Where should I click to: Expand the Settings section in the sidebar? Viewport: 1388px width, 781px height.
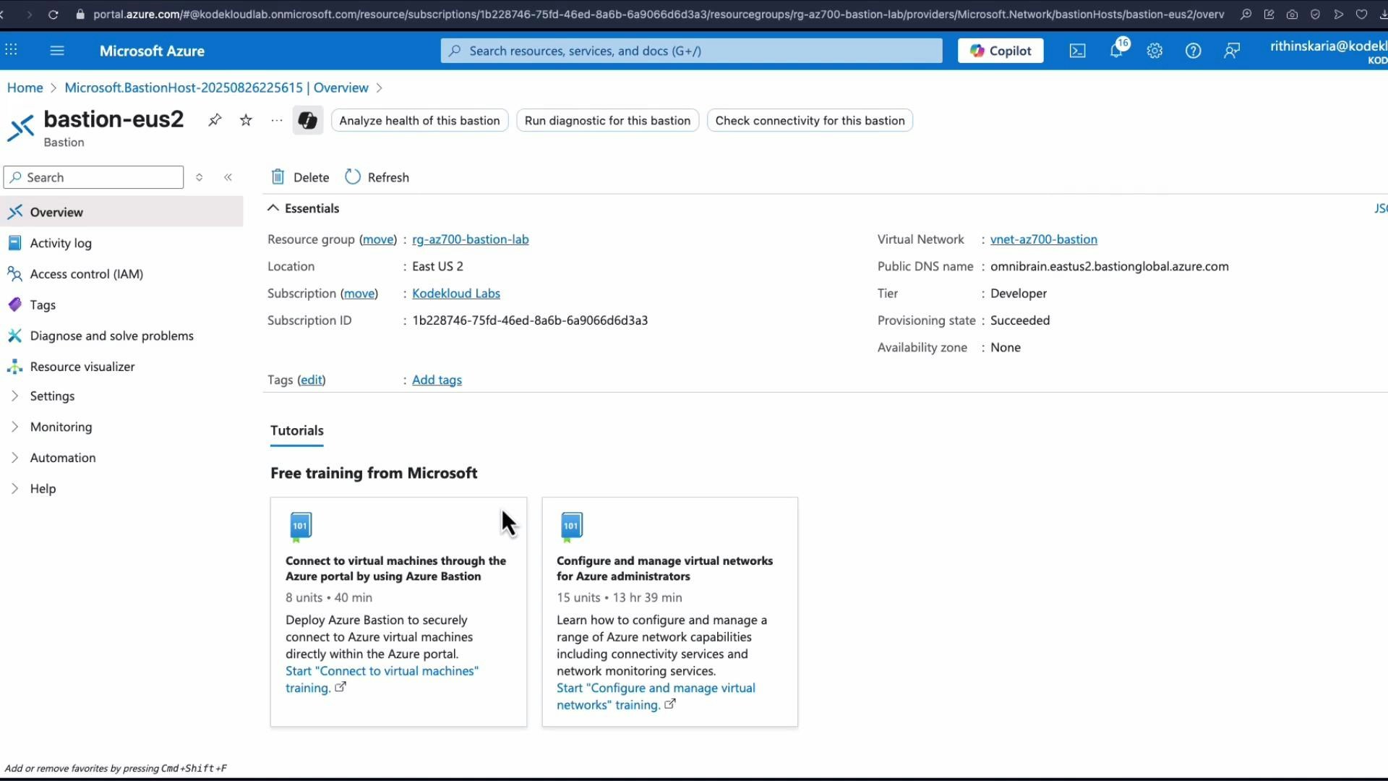tap(51, 396)
